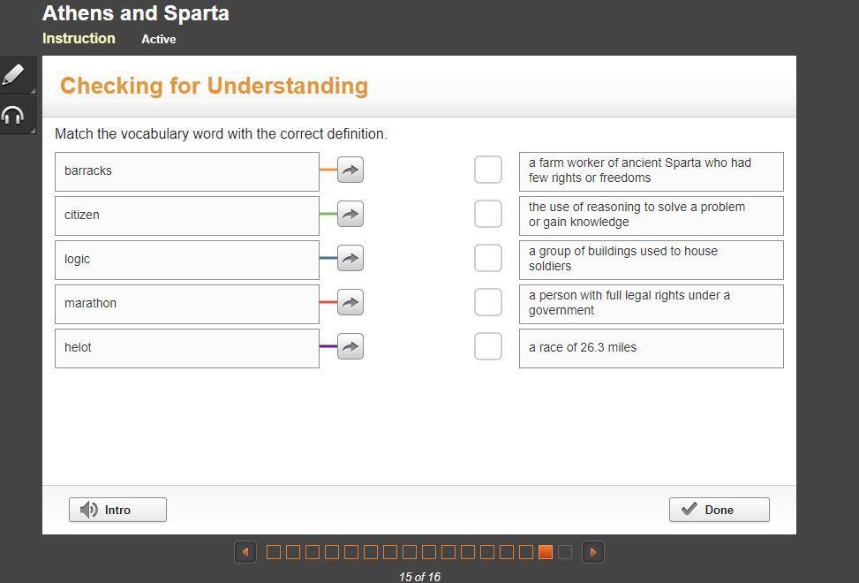Click the 'group of buildings used to house soldiers' definition
The width and height of the screenshot is (859, 583).
[x=652, y=261]
